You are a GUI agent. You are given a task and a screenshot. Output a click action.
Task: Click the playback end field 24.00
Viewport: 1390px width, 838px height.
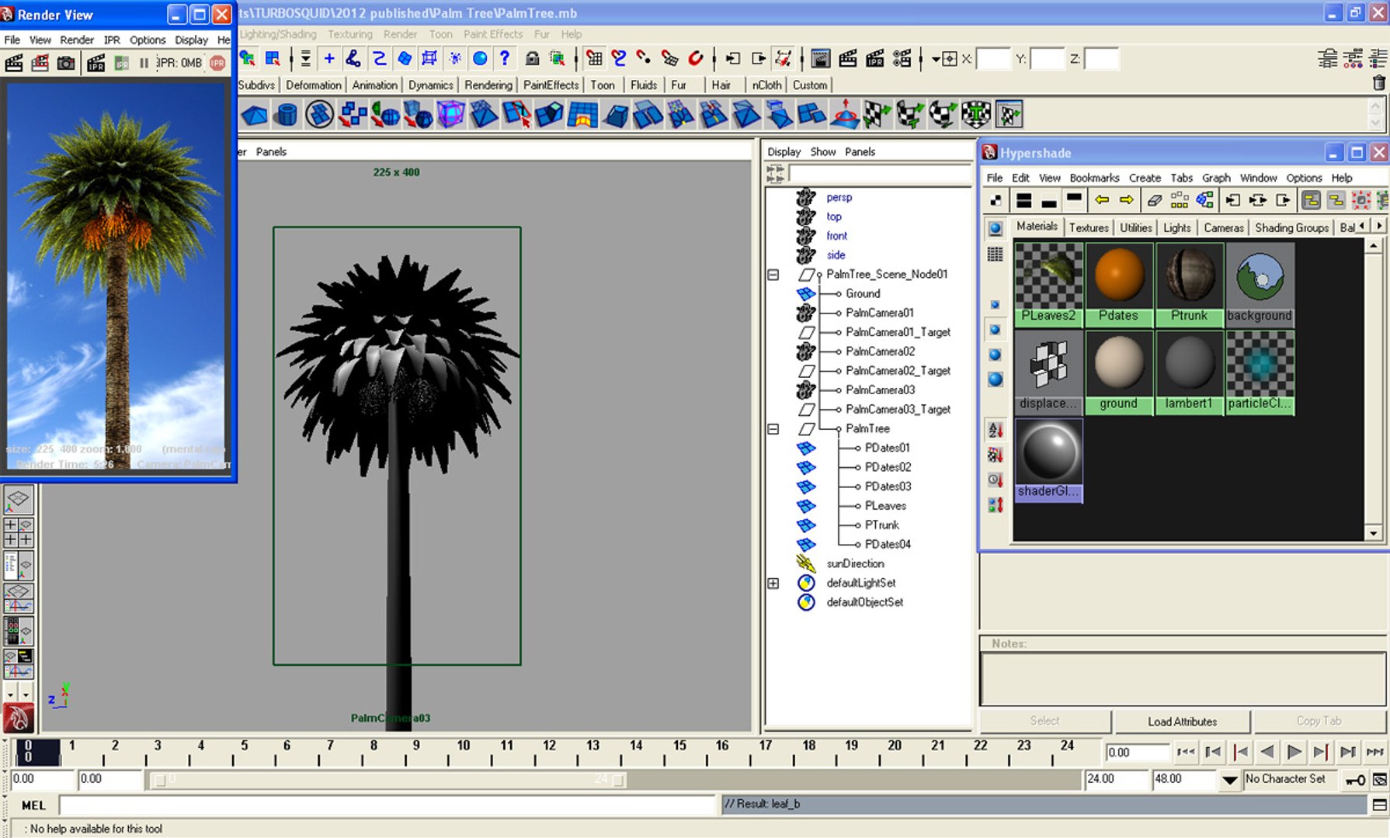tap(1117, 780)
